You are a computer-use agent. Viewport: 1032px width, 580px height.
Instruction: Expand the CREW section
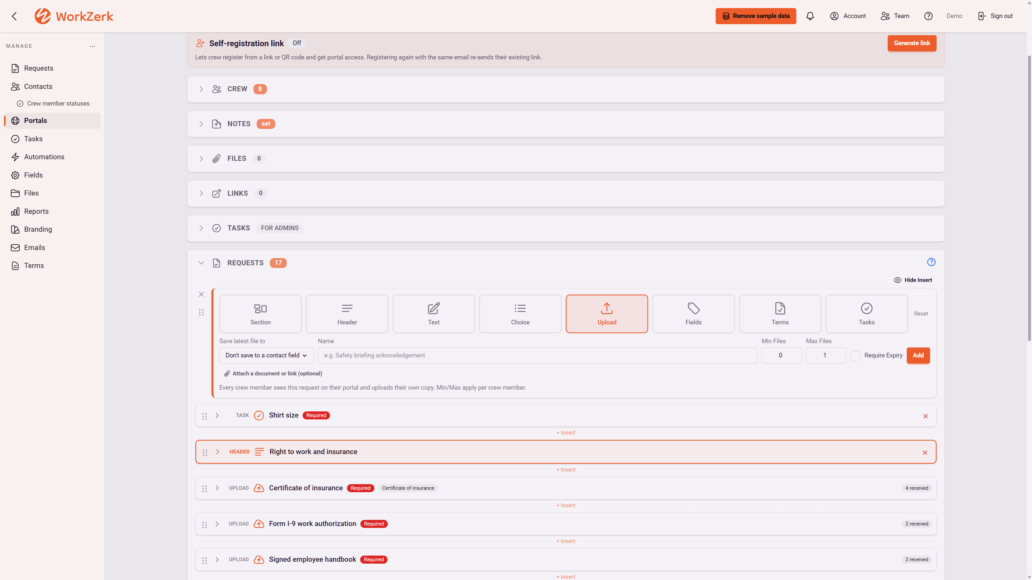click(201, 89)
